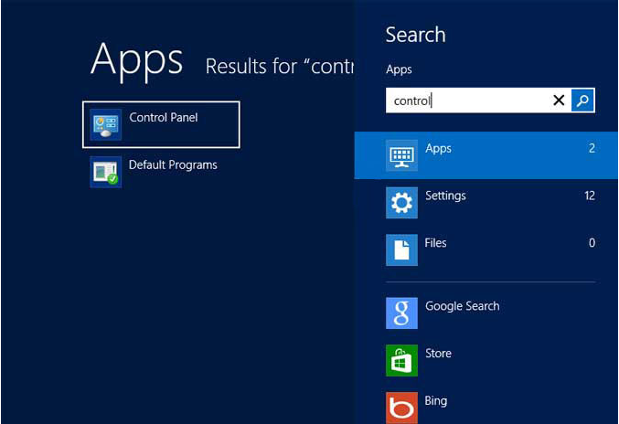This screenshot has width=619, height=424.
Task: Choose the Settings search filter label
Action: [x=445, y=196]
